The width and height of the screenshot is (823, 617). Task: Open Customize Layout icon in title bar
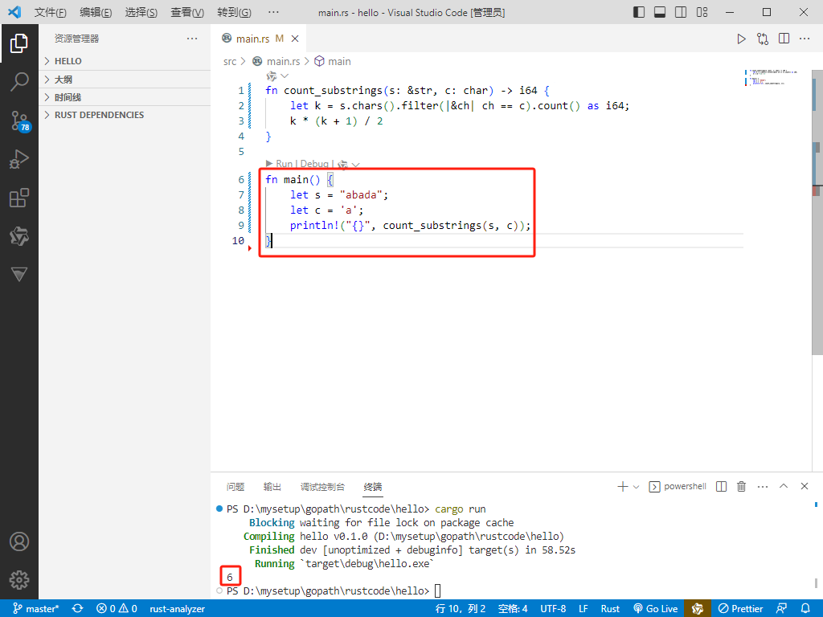pos(702,12)
